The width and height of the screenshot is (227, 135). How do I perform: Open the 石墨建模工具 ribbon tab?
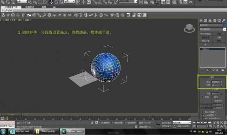pyautogui.click(x=11, y=7)
